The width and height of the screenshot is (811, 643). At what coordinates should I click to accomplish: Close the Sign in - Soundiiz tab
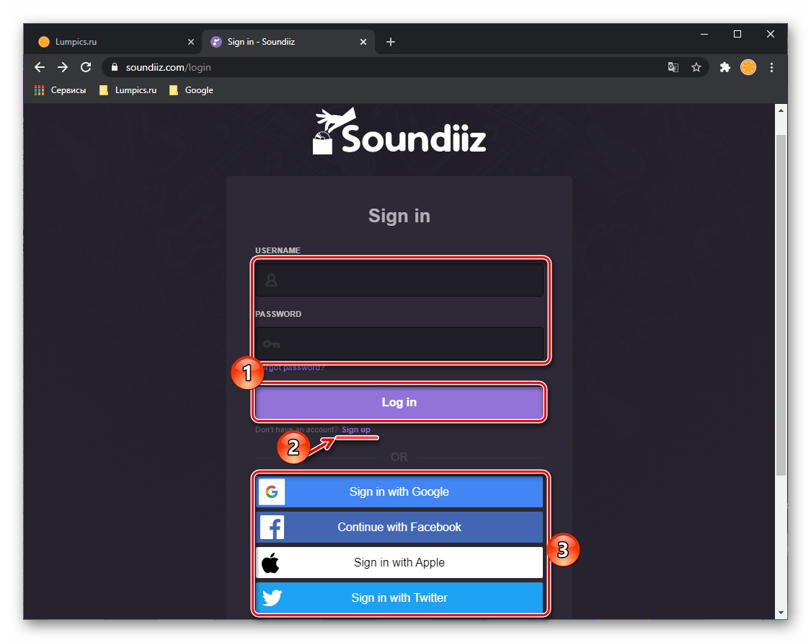pos(363,42)
